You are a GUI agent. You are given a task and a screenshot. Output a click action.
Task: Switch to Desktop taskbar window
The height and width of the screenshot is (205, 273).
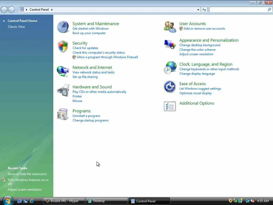coord(107,201)
